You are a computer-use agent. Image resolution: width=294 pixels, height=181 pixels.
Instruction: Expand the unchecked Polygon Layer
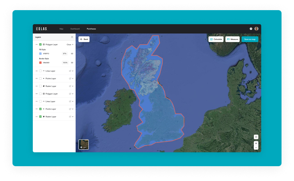(x=73, y=94)
